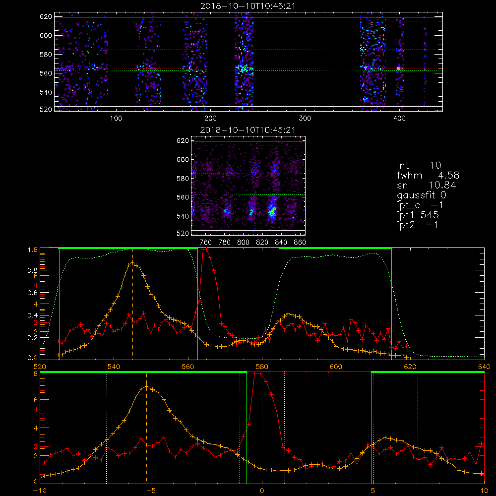Click white y-axis label 0.0 of profile plot
Viewport: 496px width, 496px height.
(33, 358)
